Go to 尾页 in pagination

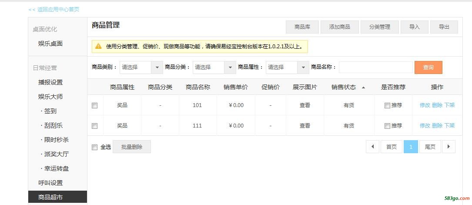[x=430, y=147]
